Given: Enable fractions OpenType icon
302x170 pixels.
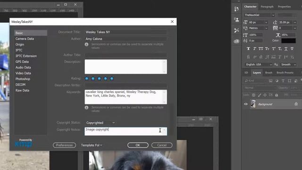Looking at the screenshot, I should (x=292, y=57).
